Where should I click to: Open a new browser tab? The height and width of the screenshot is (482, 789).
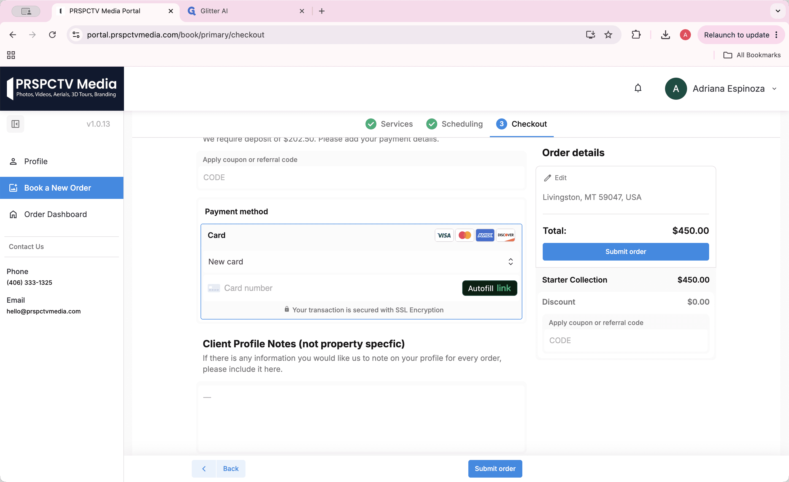coord(322,11)
